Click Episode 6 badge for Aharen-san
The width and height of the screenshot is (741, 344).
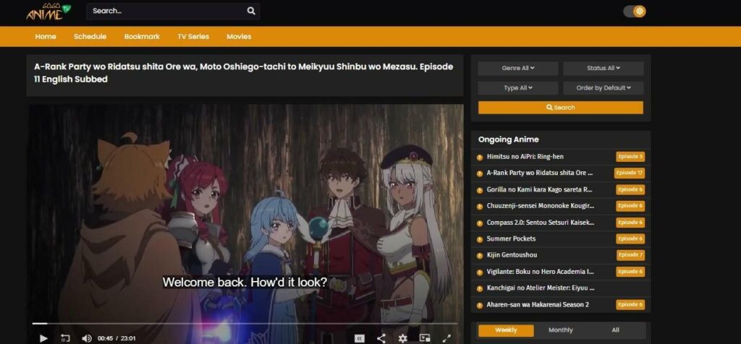click(630, 305)
